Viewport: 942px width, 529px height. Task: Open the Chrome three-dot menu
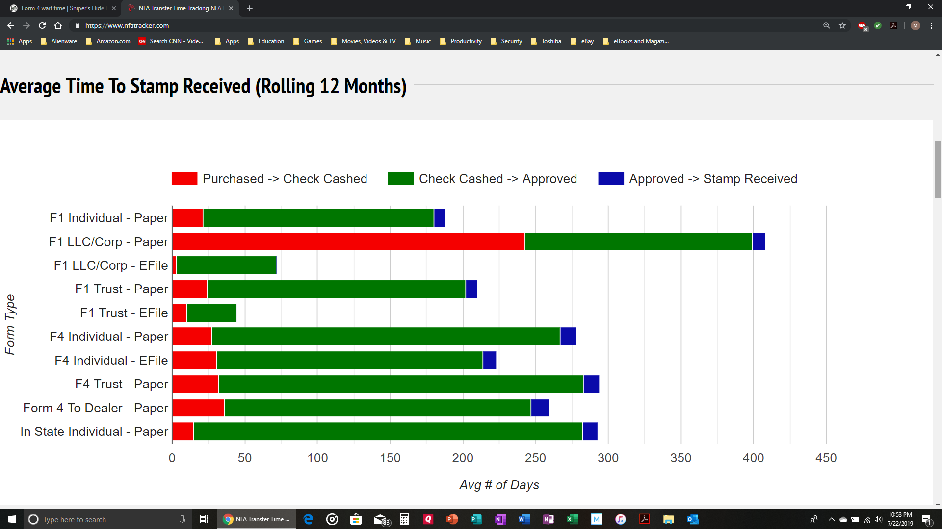[x=931, y=25]
